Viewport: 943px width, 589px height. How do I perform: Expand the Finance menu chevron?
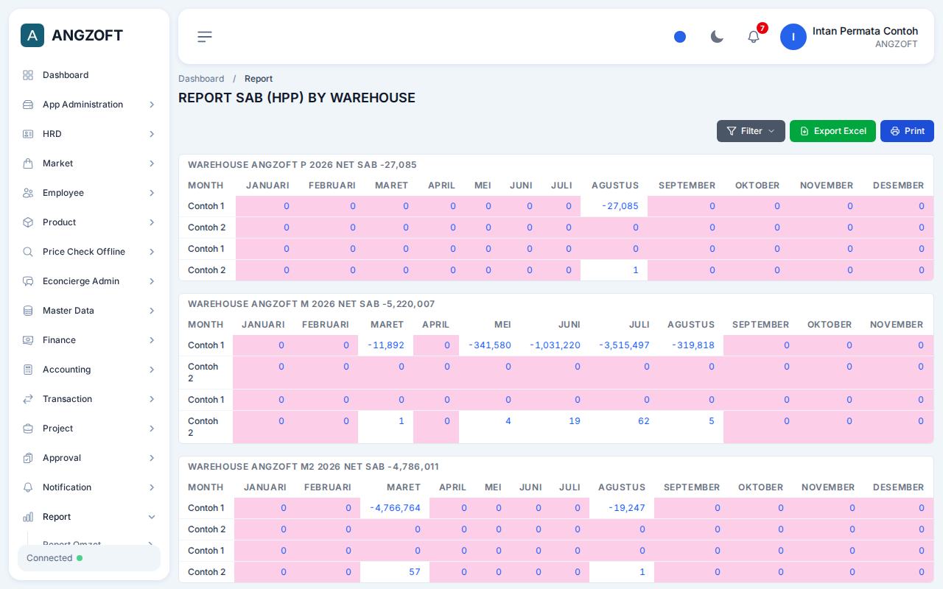coord(152,340)
